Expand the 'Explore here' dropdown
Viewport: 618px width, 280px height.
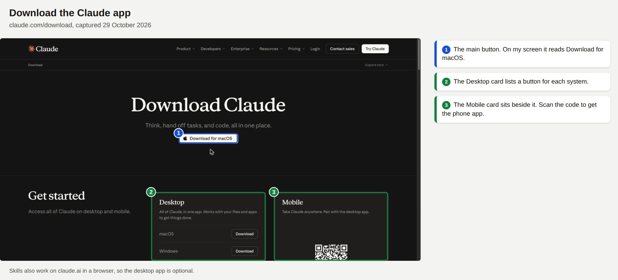(x=376, y=65)
